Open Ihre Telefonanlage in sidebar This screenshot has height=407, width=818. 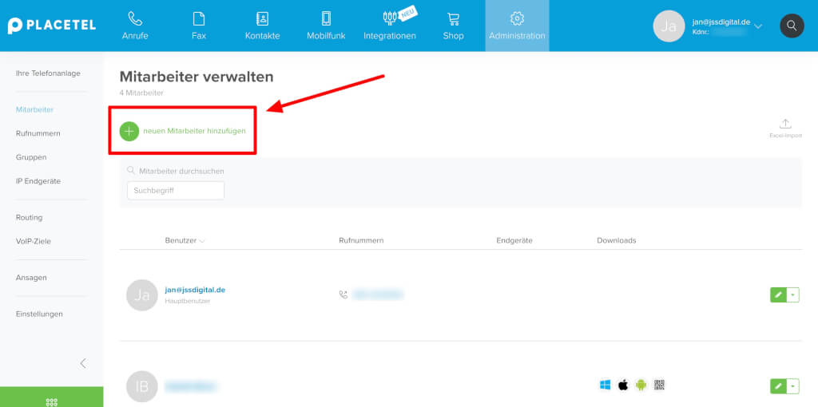pos(48,73)
